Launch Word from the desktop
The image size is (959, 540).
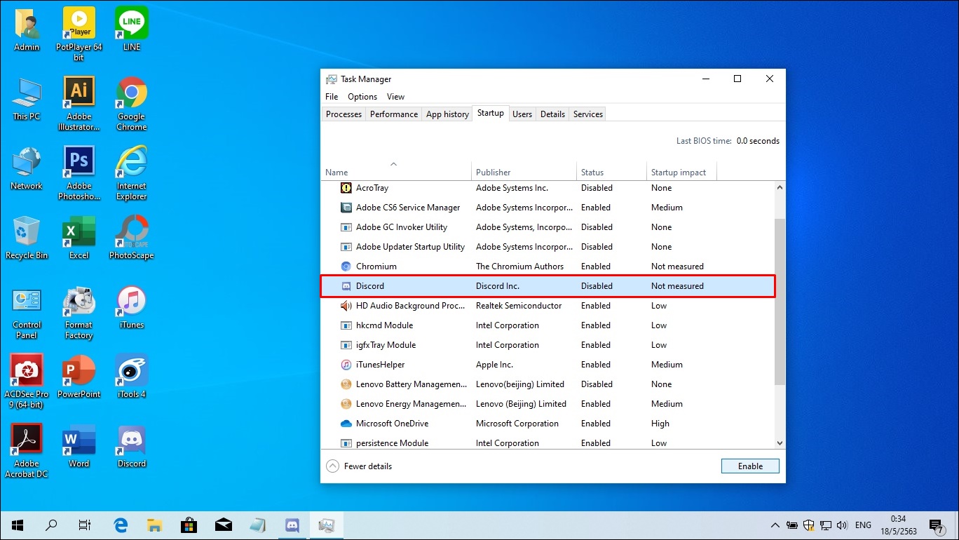(79, 446)
